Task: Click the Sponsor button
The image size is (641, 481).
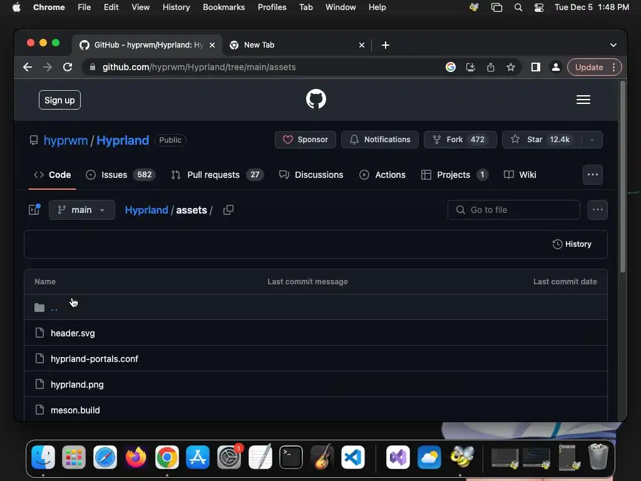Action: tap(305, 140)
